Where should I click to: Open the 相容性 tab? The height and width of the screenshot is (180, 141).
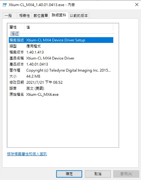coord(24,15)
